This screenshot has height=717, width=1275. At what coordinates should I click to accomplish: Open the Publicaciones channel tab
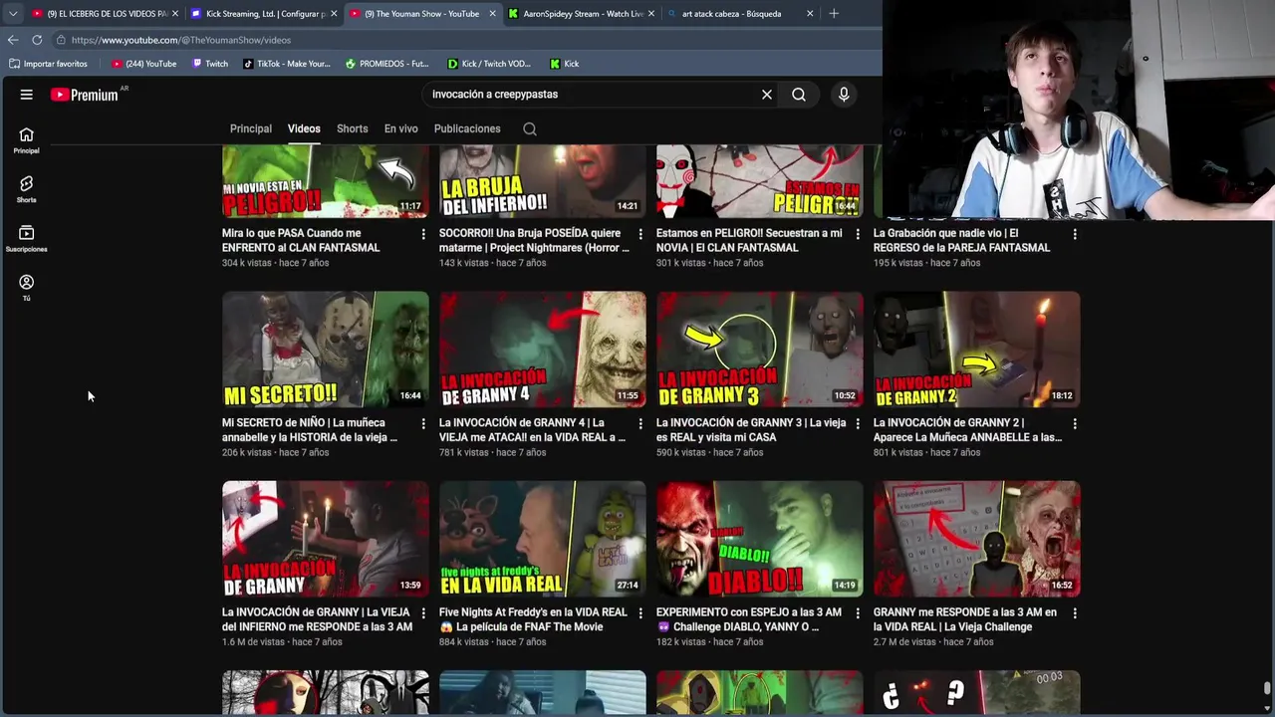tap(467, 128)
